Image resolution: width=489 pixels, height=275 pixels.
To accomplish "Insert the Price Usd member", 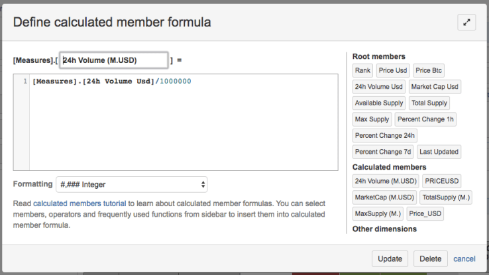I will click(x=393, y=70).
